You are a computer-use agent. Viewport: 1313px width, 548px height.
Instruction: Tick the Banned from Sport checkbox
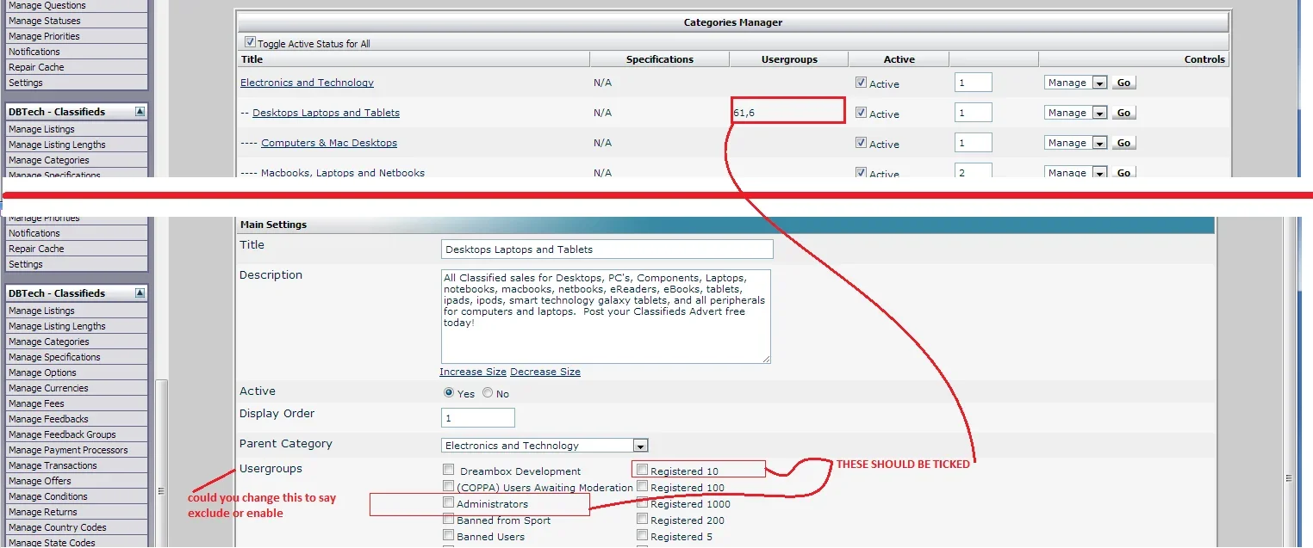(448, 519)
